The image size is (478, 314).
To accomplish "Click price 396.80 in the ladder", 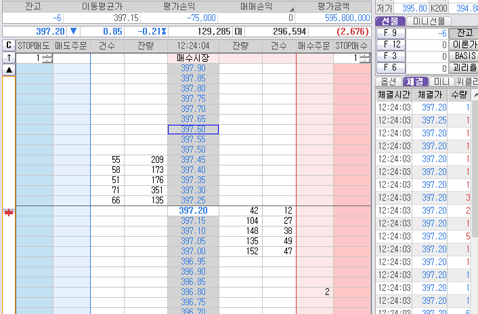I will click(x=193, y=292).
